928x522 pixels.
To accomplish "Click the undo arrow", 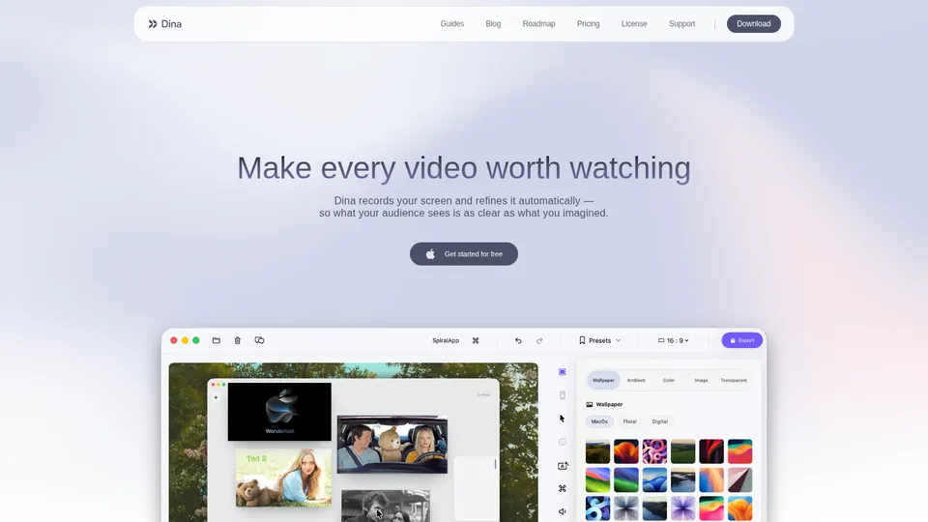I will 518,340.
